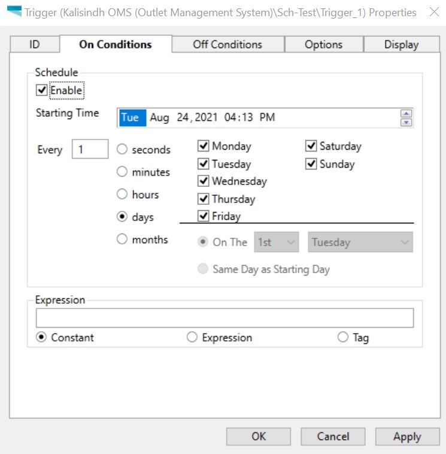Click the OK button
446x454 pixels.
click(x=259, y=437)
